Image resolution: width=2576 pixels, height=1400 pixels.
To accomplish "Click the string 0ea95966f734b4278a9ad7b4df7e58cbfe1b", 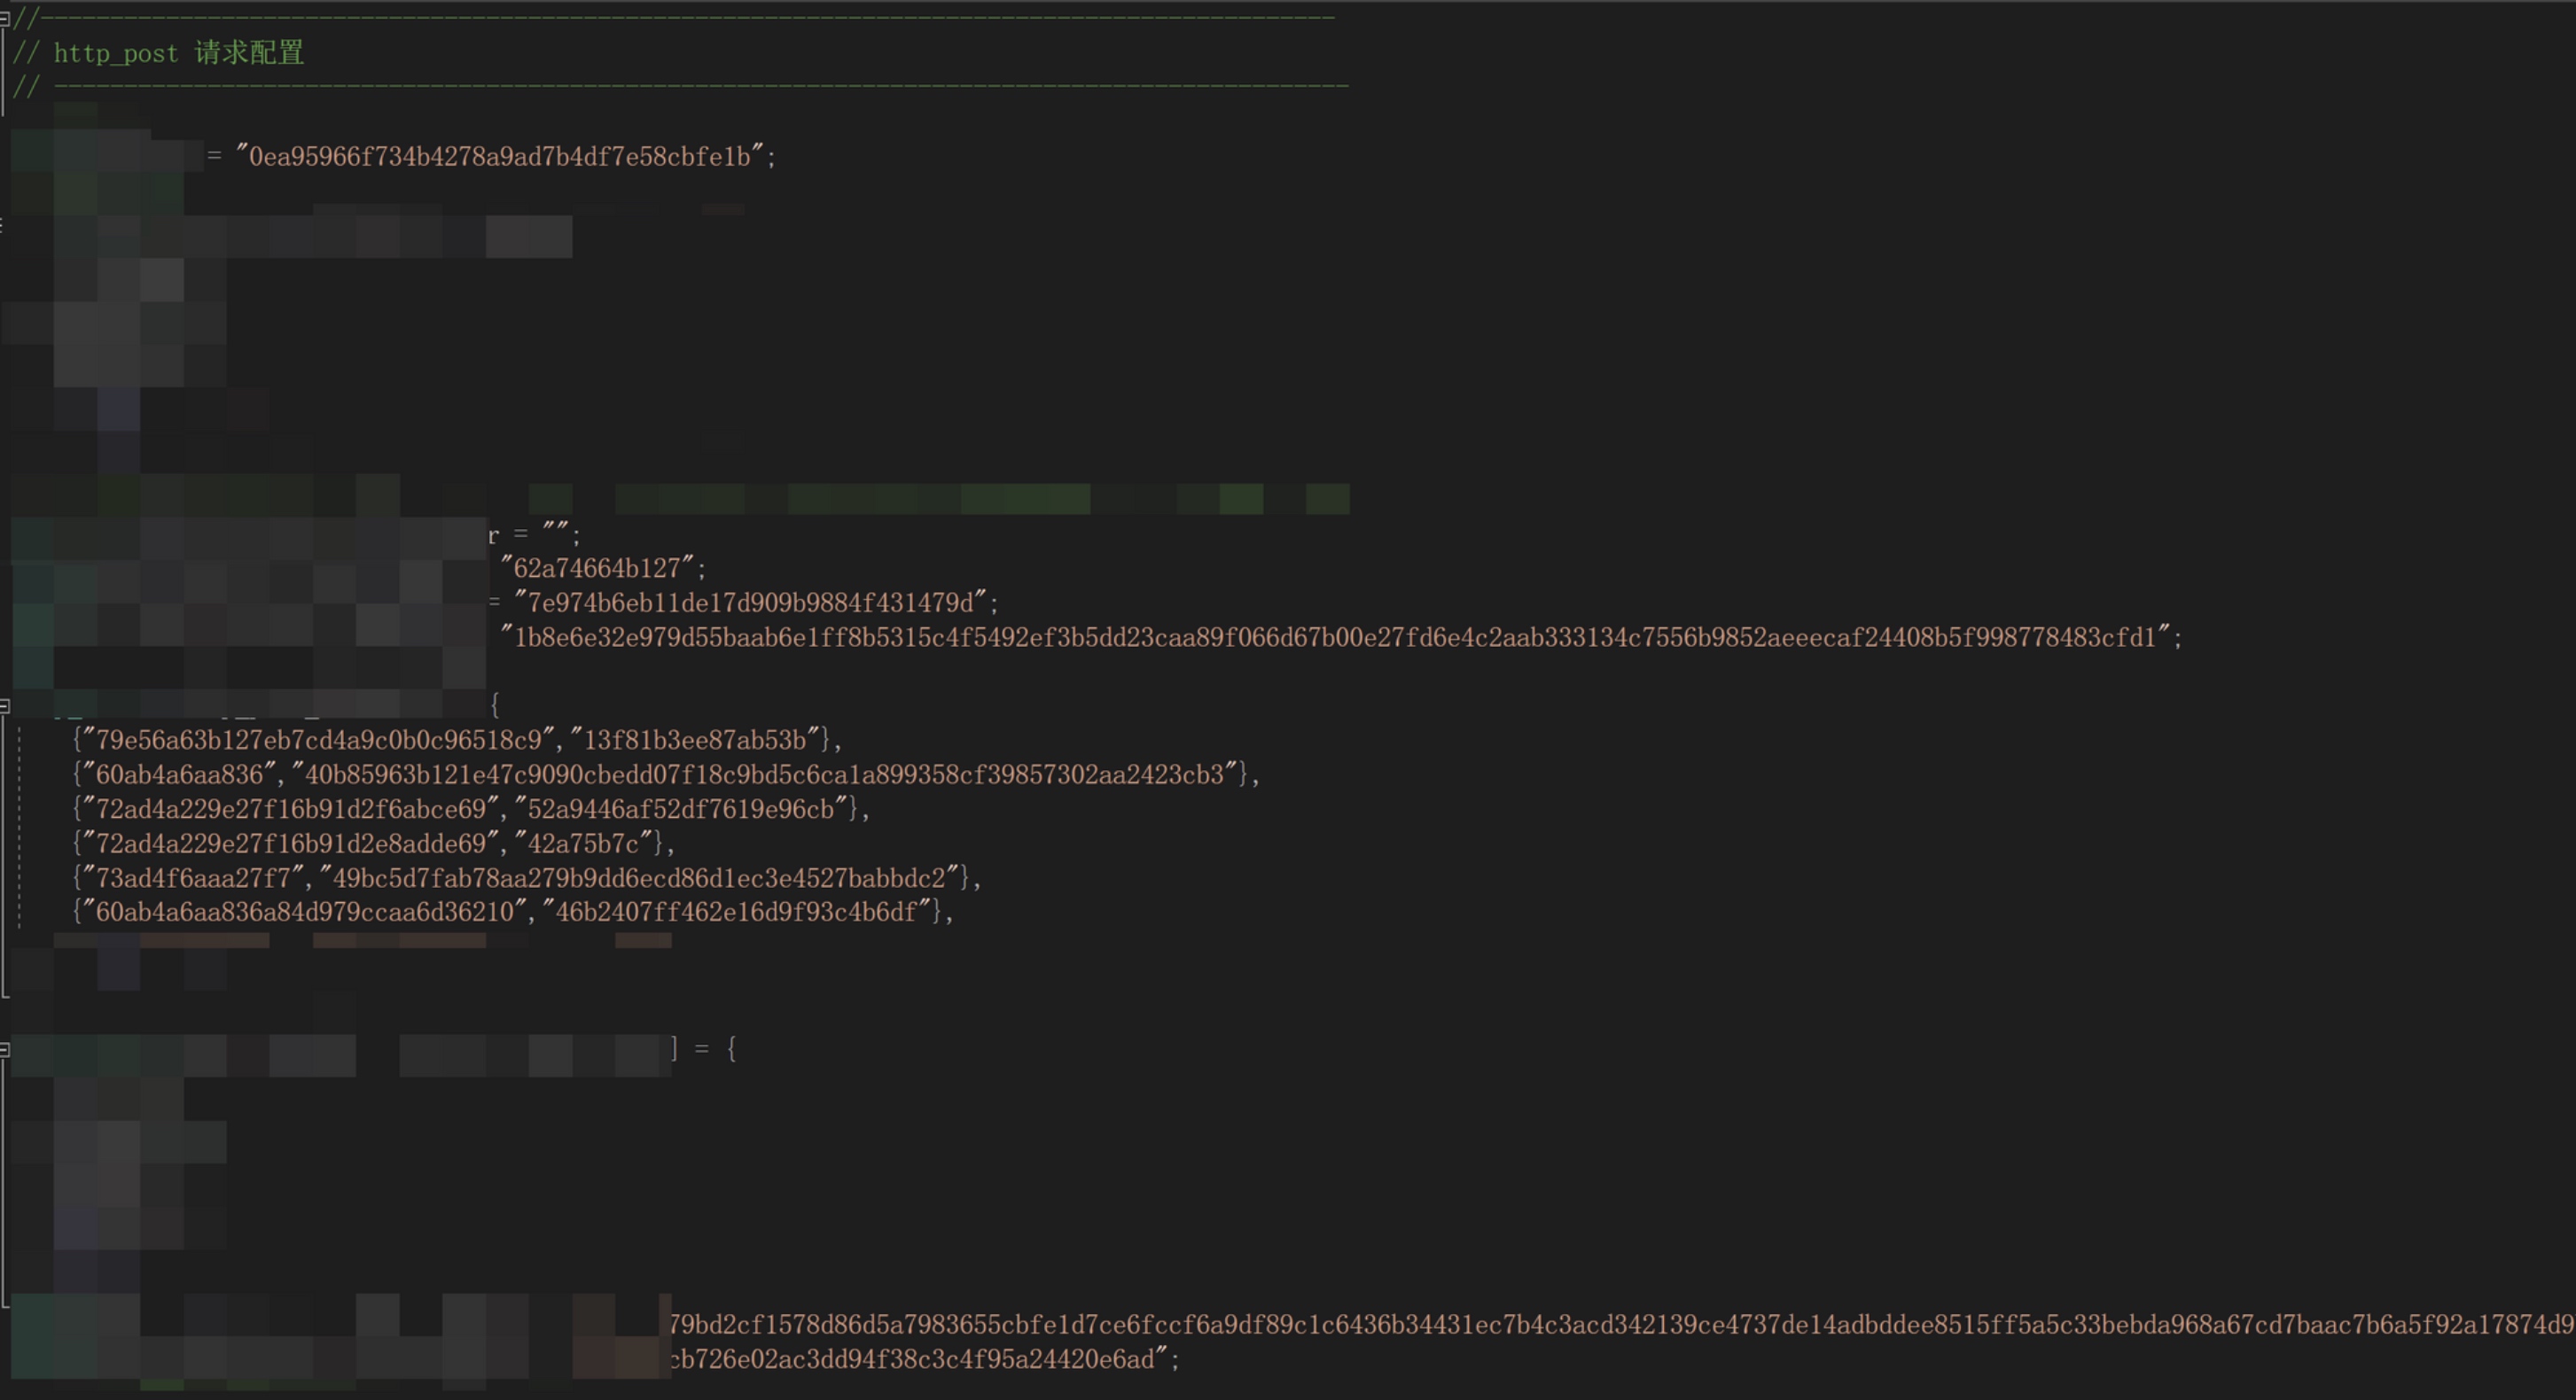I will coord(500,157).
